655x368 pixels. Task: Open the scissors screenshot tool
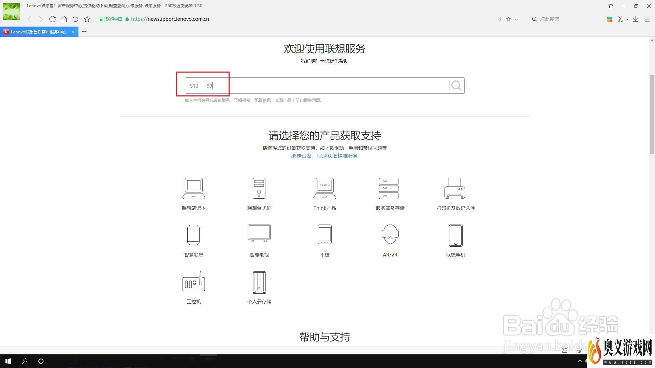pos(620,19)
